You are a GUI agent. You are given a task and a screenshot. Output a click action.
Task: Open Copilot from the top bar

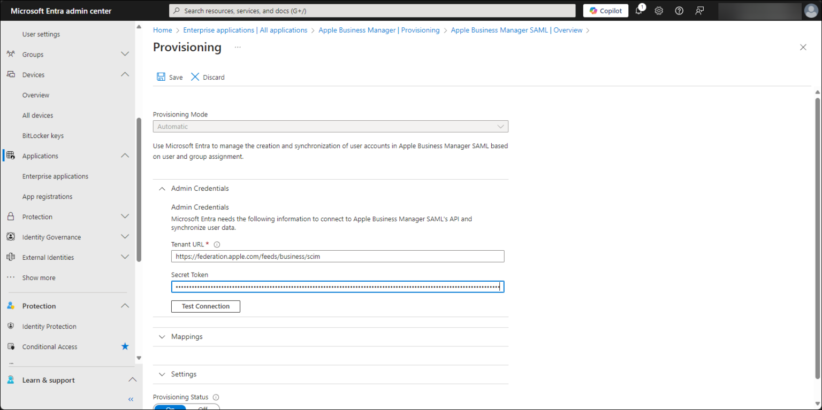[605, 10]
